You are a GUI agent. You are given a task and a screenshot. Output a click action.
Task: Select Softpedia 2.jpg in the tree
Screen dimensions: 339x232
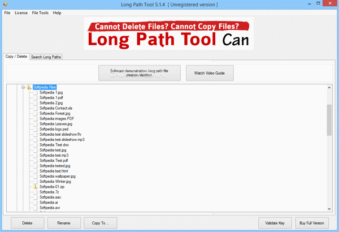pyautogui.click(x=51, y=103)
